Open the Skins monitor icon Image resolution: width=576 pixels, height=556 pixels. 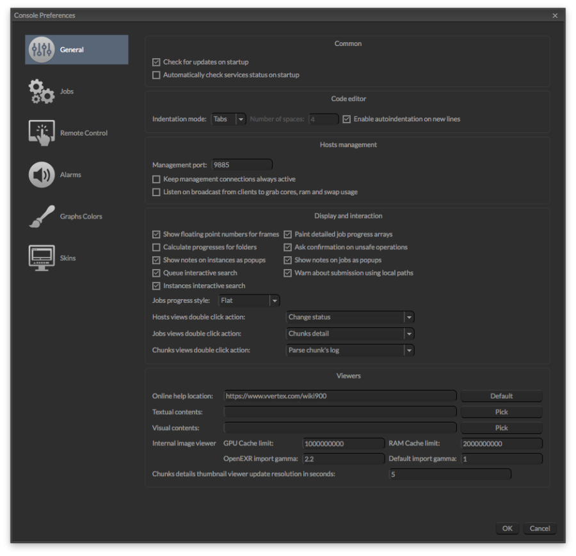[41, 257]
